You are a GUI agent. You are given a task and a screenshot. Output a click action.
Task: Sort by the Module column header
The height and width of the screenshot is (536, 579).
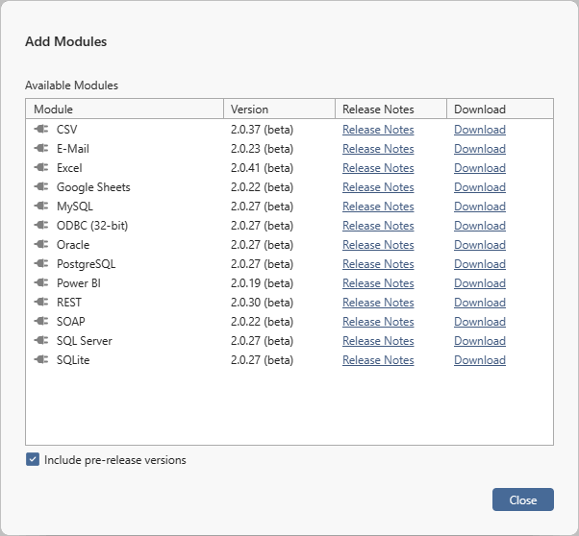[x=124, y=109]
